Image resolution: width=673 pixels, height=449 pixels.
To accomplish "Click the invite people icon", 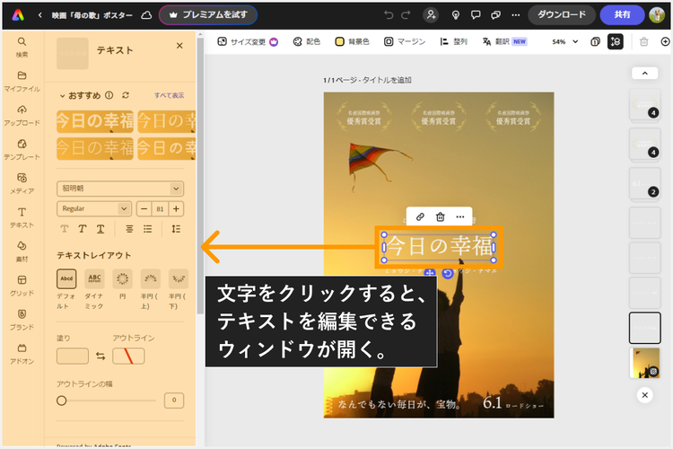I will [x=431, y=15].
